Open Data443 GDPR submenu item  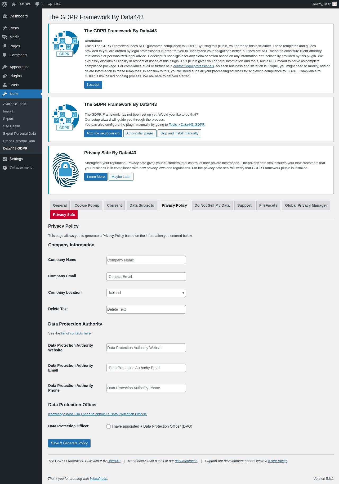click(15, 148)
